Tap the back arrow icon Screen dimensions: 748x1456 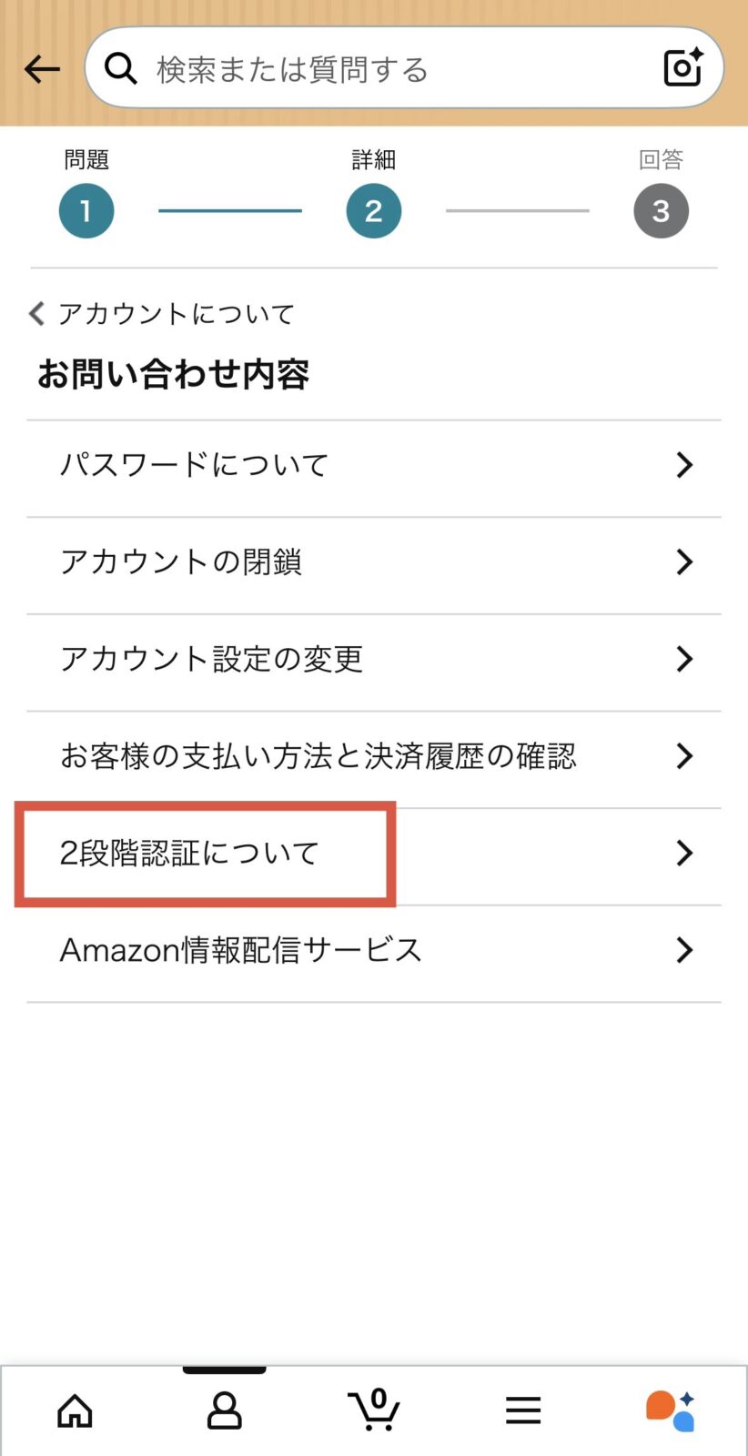point(42,69)
